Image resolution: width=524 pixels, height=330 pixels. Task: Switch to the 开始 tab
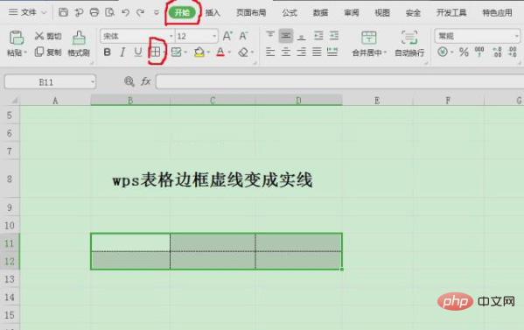click(182, 13)
